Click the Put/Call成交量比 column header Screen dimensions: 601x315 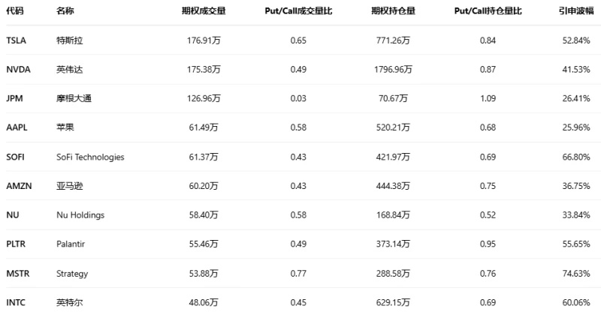coord(298,11)
